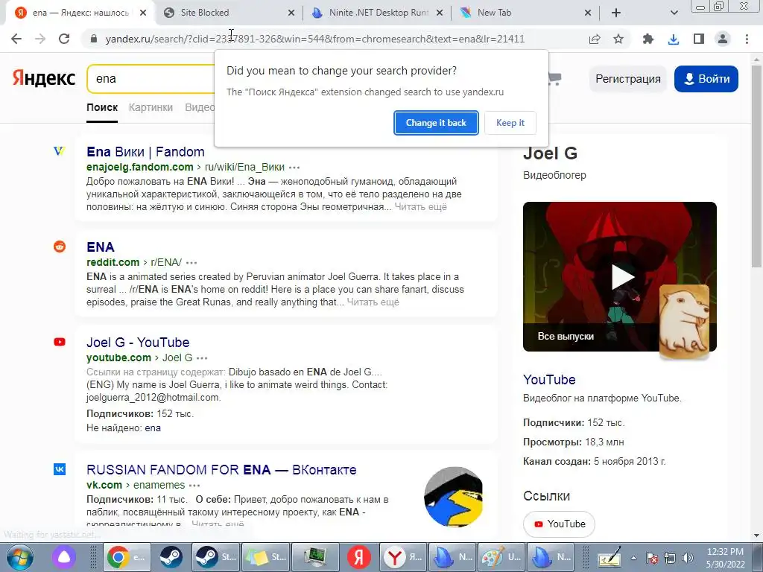Select the Картинки tab

coord(151,107)
